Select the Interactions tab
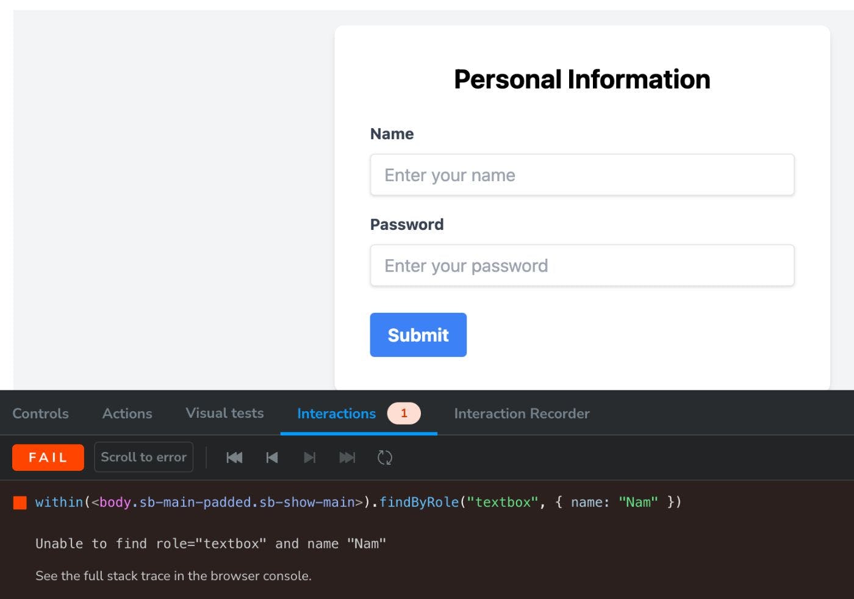The image size is (854, 599). (x=336, y=414)
